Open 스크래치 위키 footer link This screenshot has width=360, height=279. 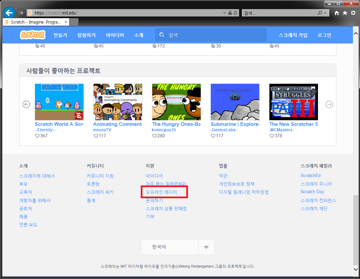click(x=100, y=192)
